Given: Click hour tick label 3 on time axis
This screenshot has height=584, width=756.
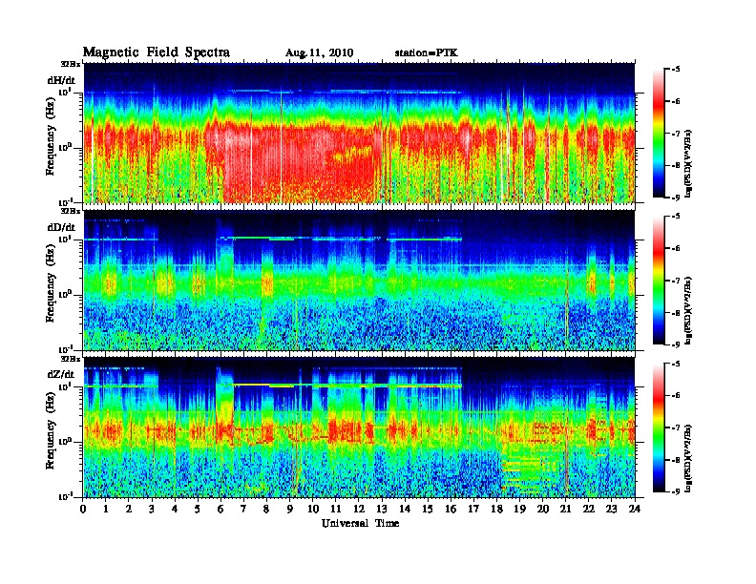Looking at the screenshot, I should (x=153, y=509).
